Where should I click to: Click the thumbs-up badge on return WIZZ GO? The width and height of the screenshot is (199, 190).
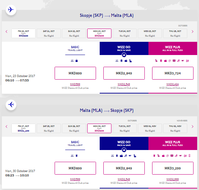124,150
